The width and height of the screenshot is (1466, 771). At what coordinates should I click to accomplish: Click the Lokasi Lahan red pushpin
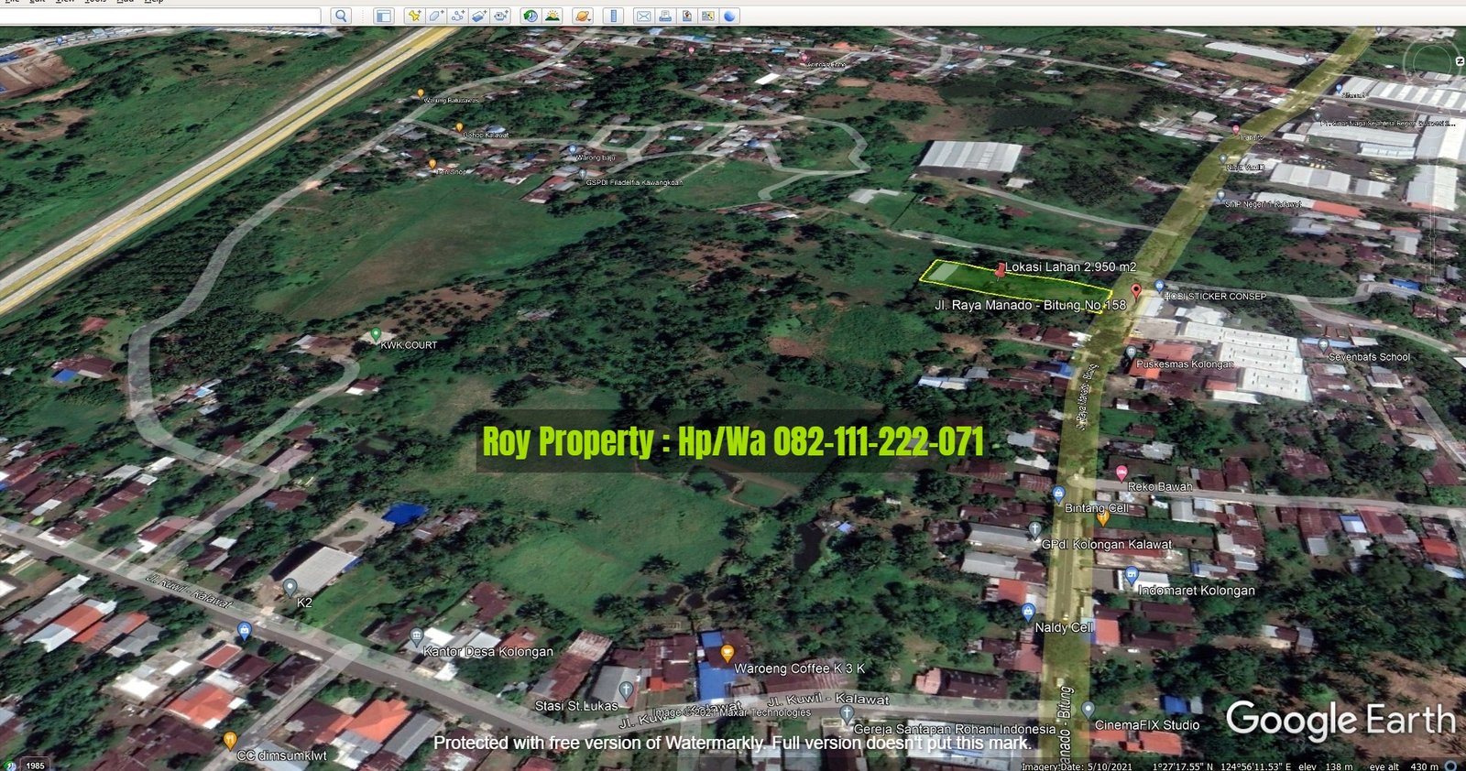[1000, 269]
